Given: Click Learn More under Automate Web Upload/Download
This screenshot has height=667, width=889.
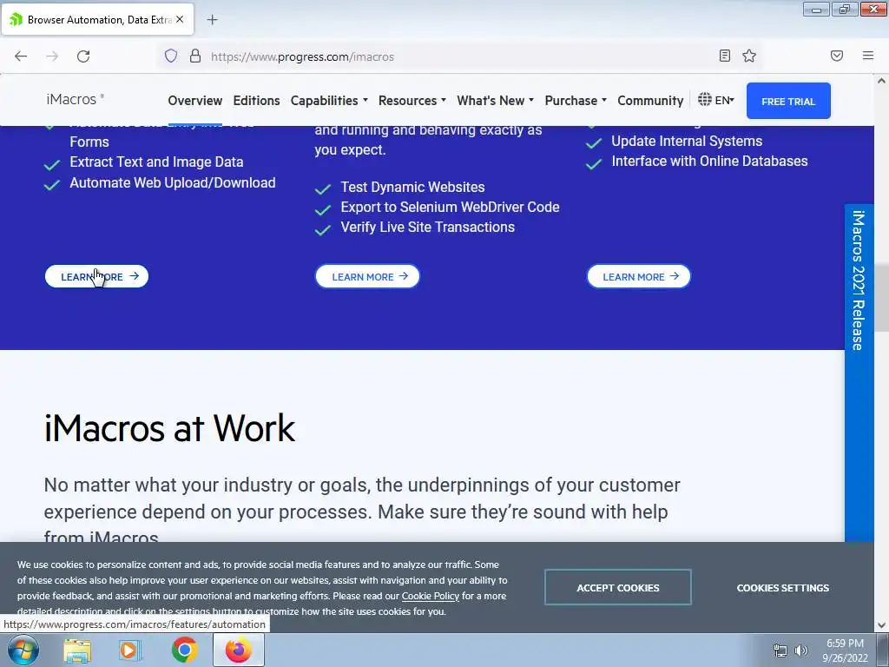Looking at the screenshot, I should click(x=97, y=277).
